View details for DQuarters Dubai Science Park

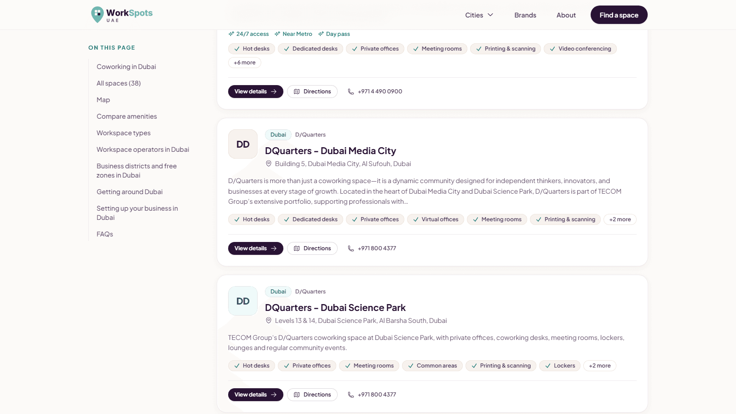[255, 395]
